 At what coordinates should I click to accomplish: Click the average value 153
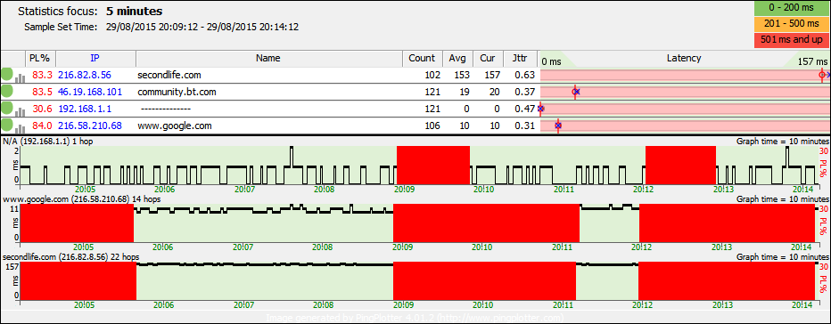[x=463, y=75]
